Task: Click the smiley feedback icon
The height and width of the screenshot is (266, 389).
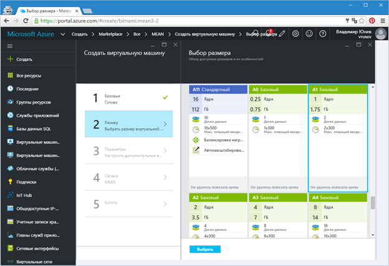Action: (x=309, y=34)
